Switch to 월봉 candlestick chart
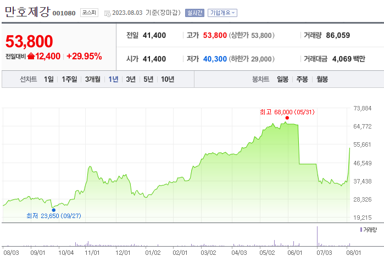 point(322,79)
